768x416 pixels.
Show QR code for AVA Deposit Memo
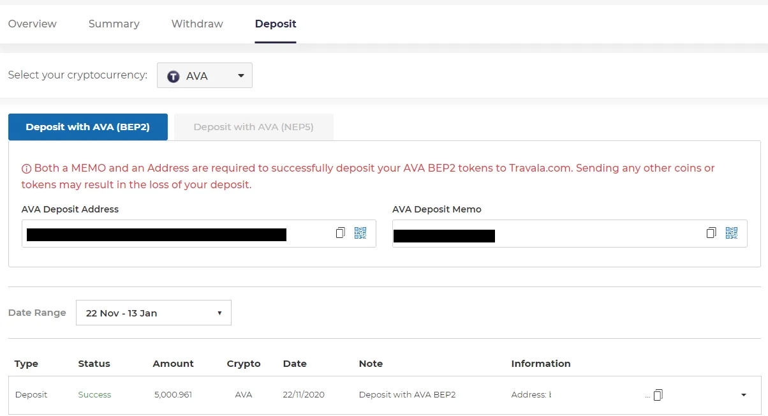(732, 233)
